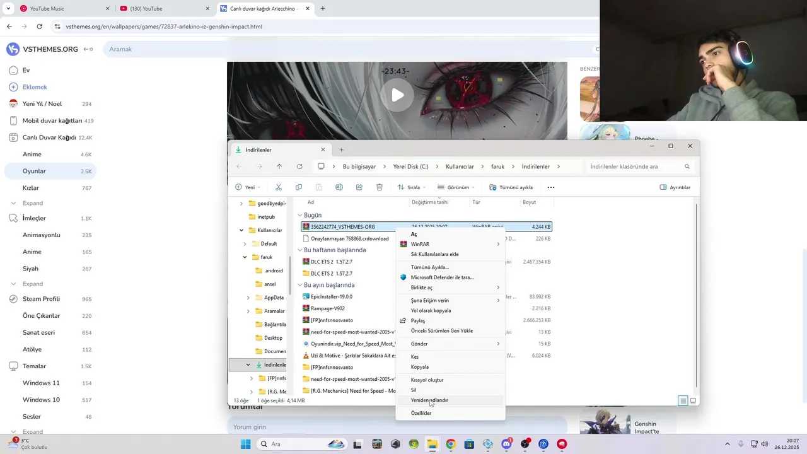Image resolution: width=807 pixels, height=454 pixels.
Task: Expand the AppData tree folder
Action: click(248, 298)
